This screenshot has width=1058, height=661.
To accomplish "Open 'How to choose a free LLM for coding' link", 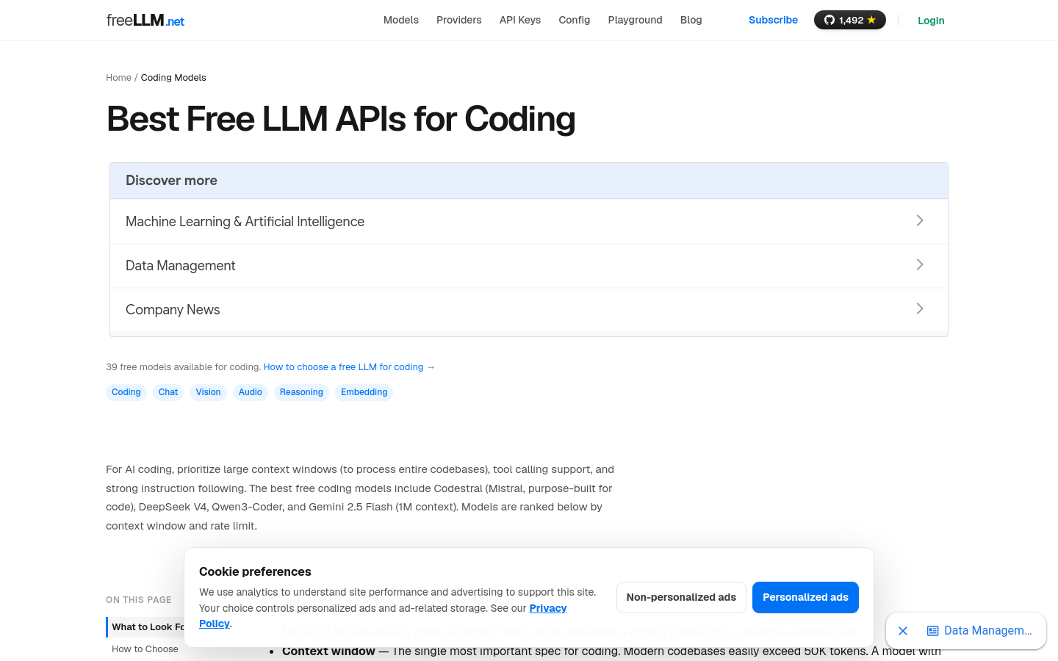I will pos(349,367).
